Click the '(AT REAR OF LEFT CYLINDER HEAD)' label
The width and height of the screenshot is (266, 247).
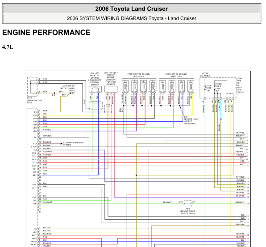tap(67, 88)
